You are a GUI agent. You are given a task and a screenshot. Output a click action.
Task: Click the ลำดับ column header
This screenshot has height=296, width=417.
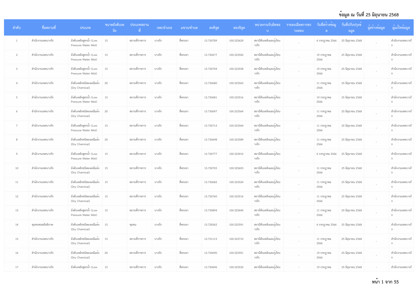click(x=17, y=28)
